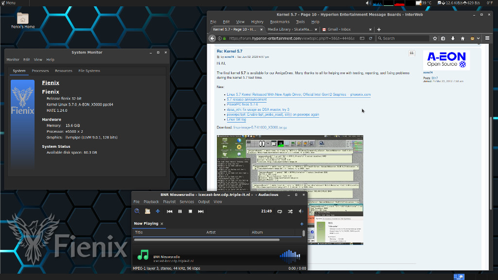Toggle repeat mode in Audacious
The width and height of the screenshot is (498, 280).
280,211
